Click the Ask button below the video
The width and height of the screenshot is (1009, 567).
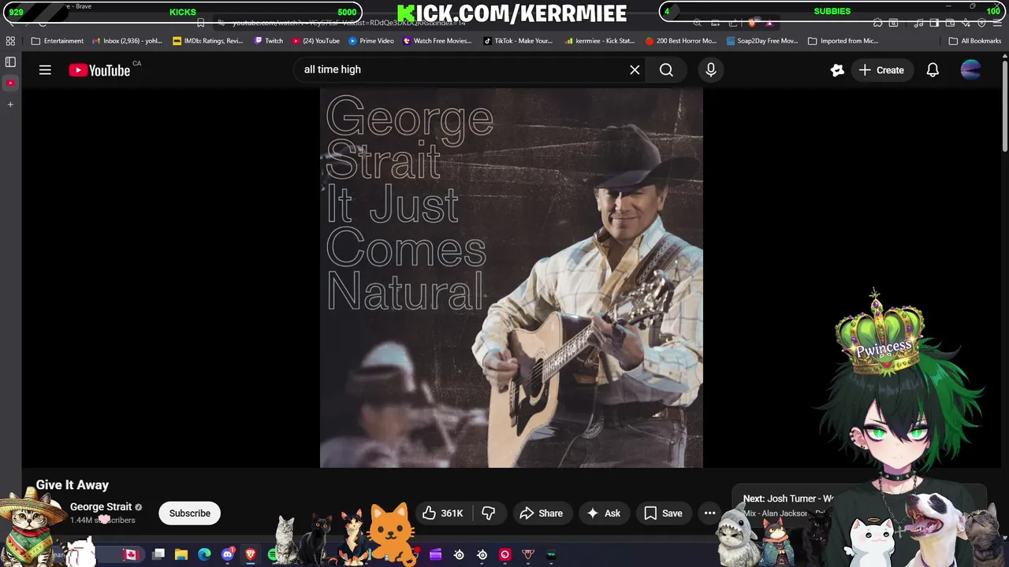pyautogui.click(x=603, y=513)
